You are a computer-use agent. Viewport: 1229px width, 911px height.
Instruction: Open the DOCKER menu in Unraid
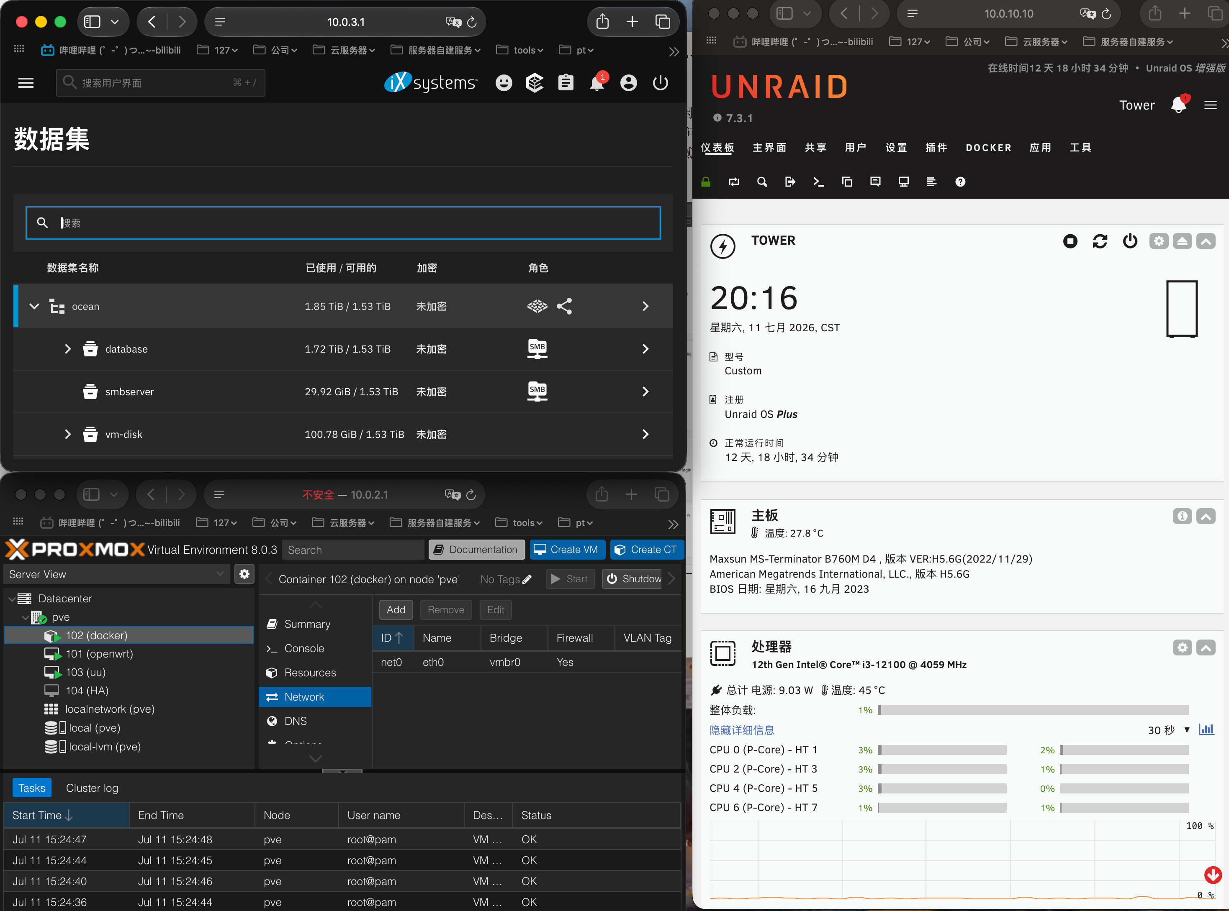pyautogui.click(x=988, y=148)
